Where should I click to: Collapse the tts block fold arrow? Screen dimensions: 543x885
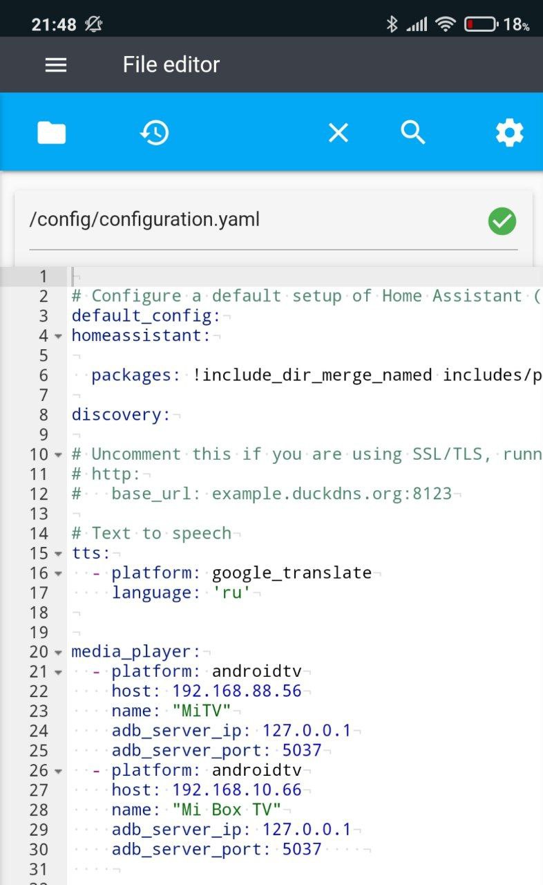pyautogui.click(x=58, y=554)
